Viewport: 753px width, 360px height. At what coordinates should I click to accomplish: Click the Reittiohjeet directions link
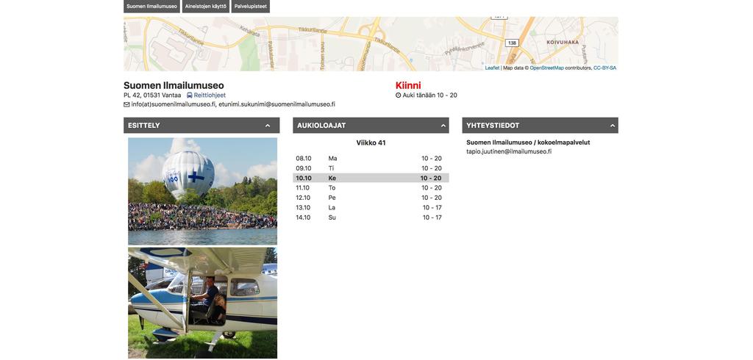coord(210,96)
